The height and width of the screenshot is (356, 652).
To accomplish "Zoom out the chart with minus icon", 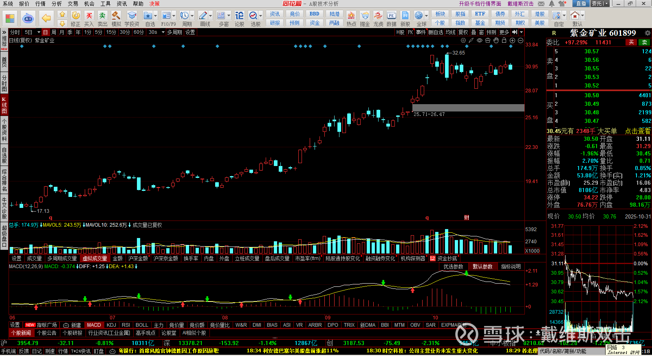I will point(520,41).
